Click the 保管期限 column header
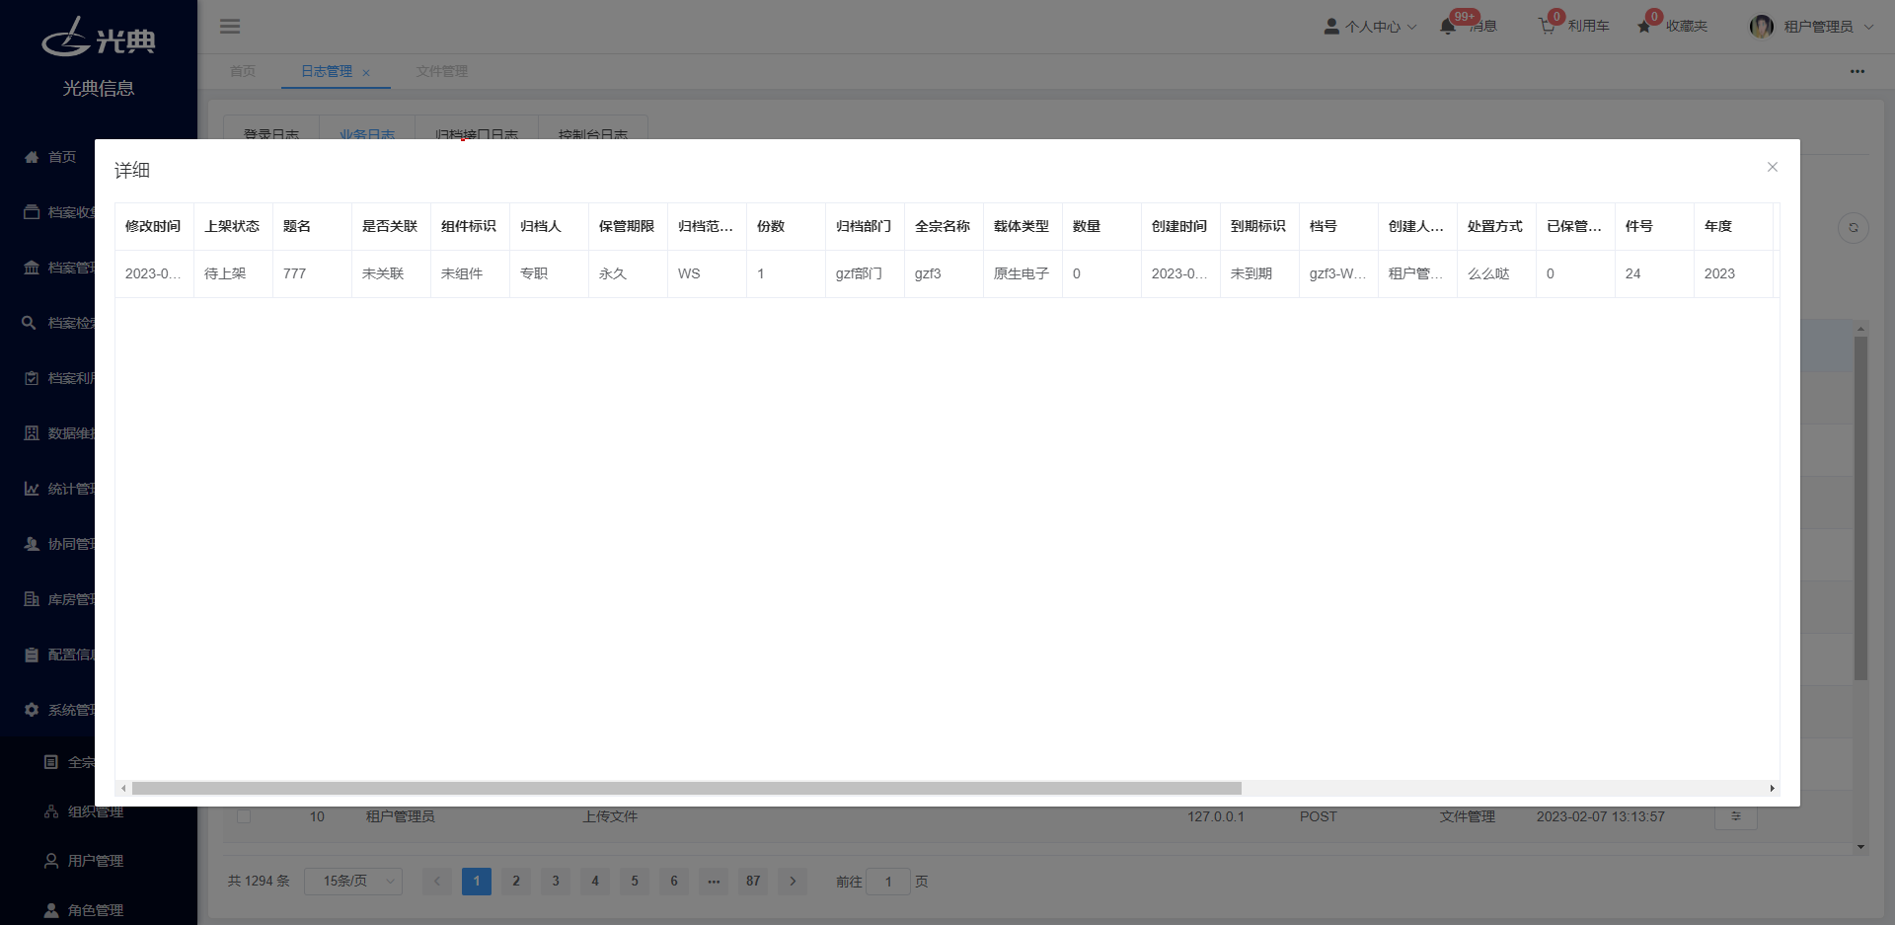Image resolution: width=1895 pixels, height=925 pixels. pyautogui.click(x=627, y=226)
